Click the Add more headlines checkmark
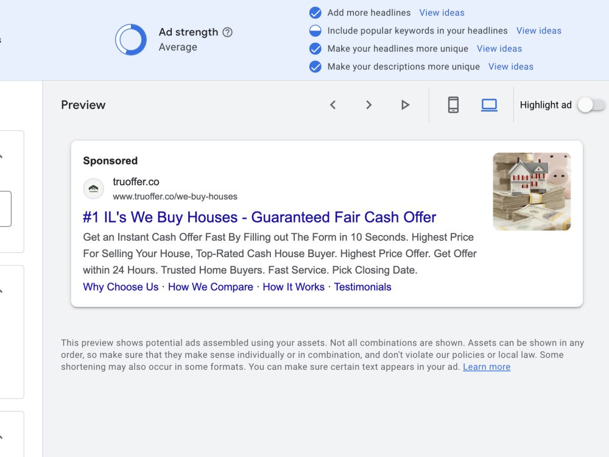This screenshot has width=609, height=457. pyautogui.click(x=315, y=13)
